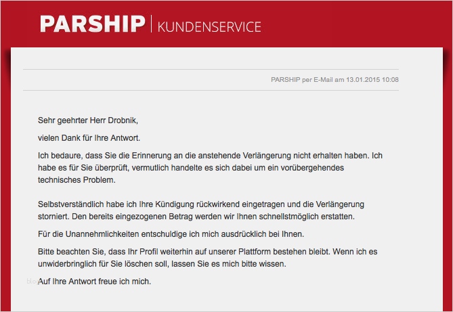This screenshot has width=453, height=312.
Task: Click the text "technisches Problem"
Action: [77, 181]
